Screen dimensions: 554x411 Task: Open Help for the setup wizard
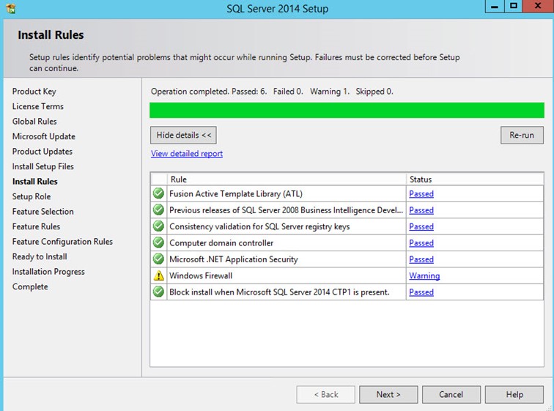514,394
